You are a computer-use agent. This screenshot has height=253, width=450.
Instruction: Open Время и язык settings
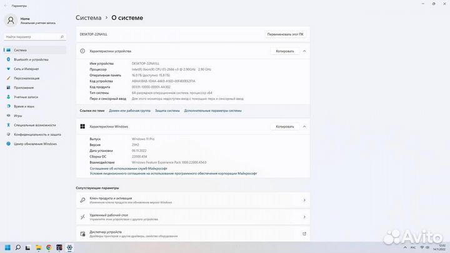(35, 106)
